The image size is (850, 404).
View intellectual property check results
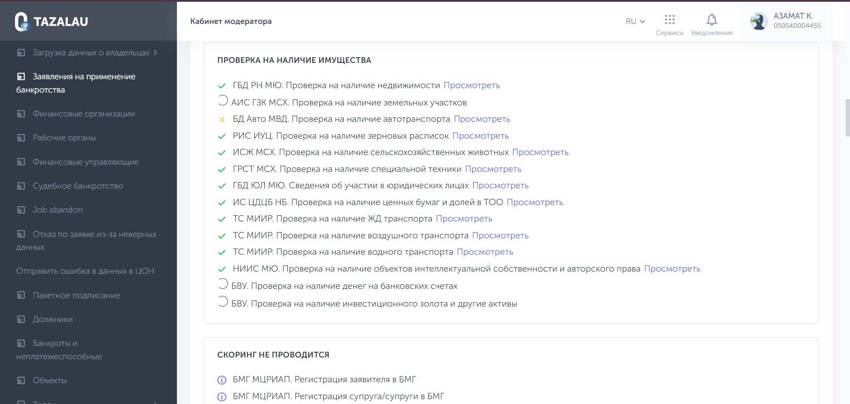click(672, 269)
